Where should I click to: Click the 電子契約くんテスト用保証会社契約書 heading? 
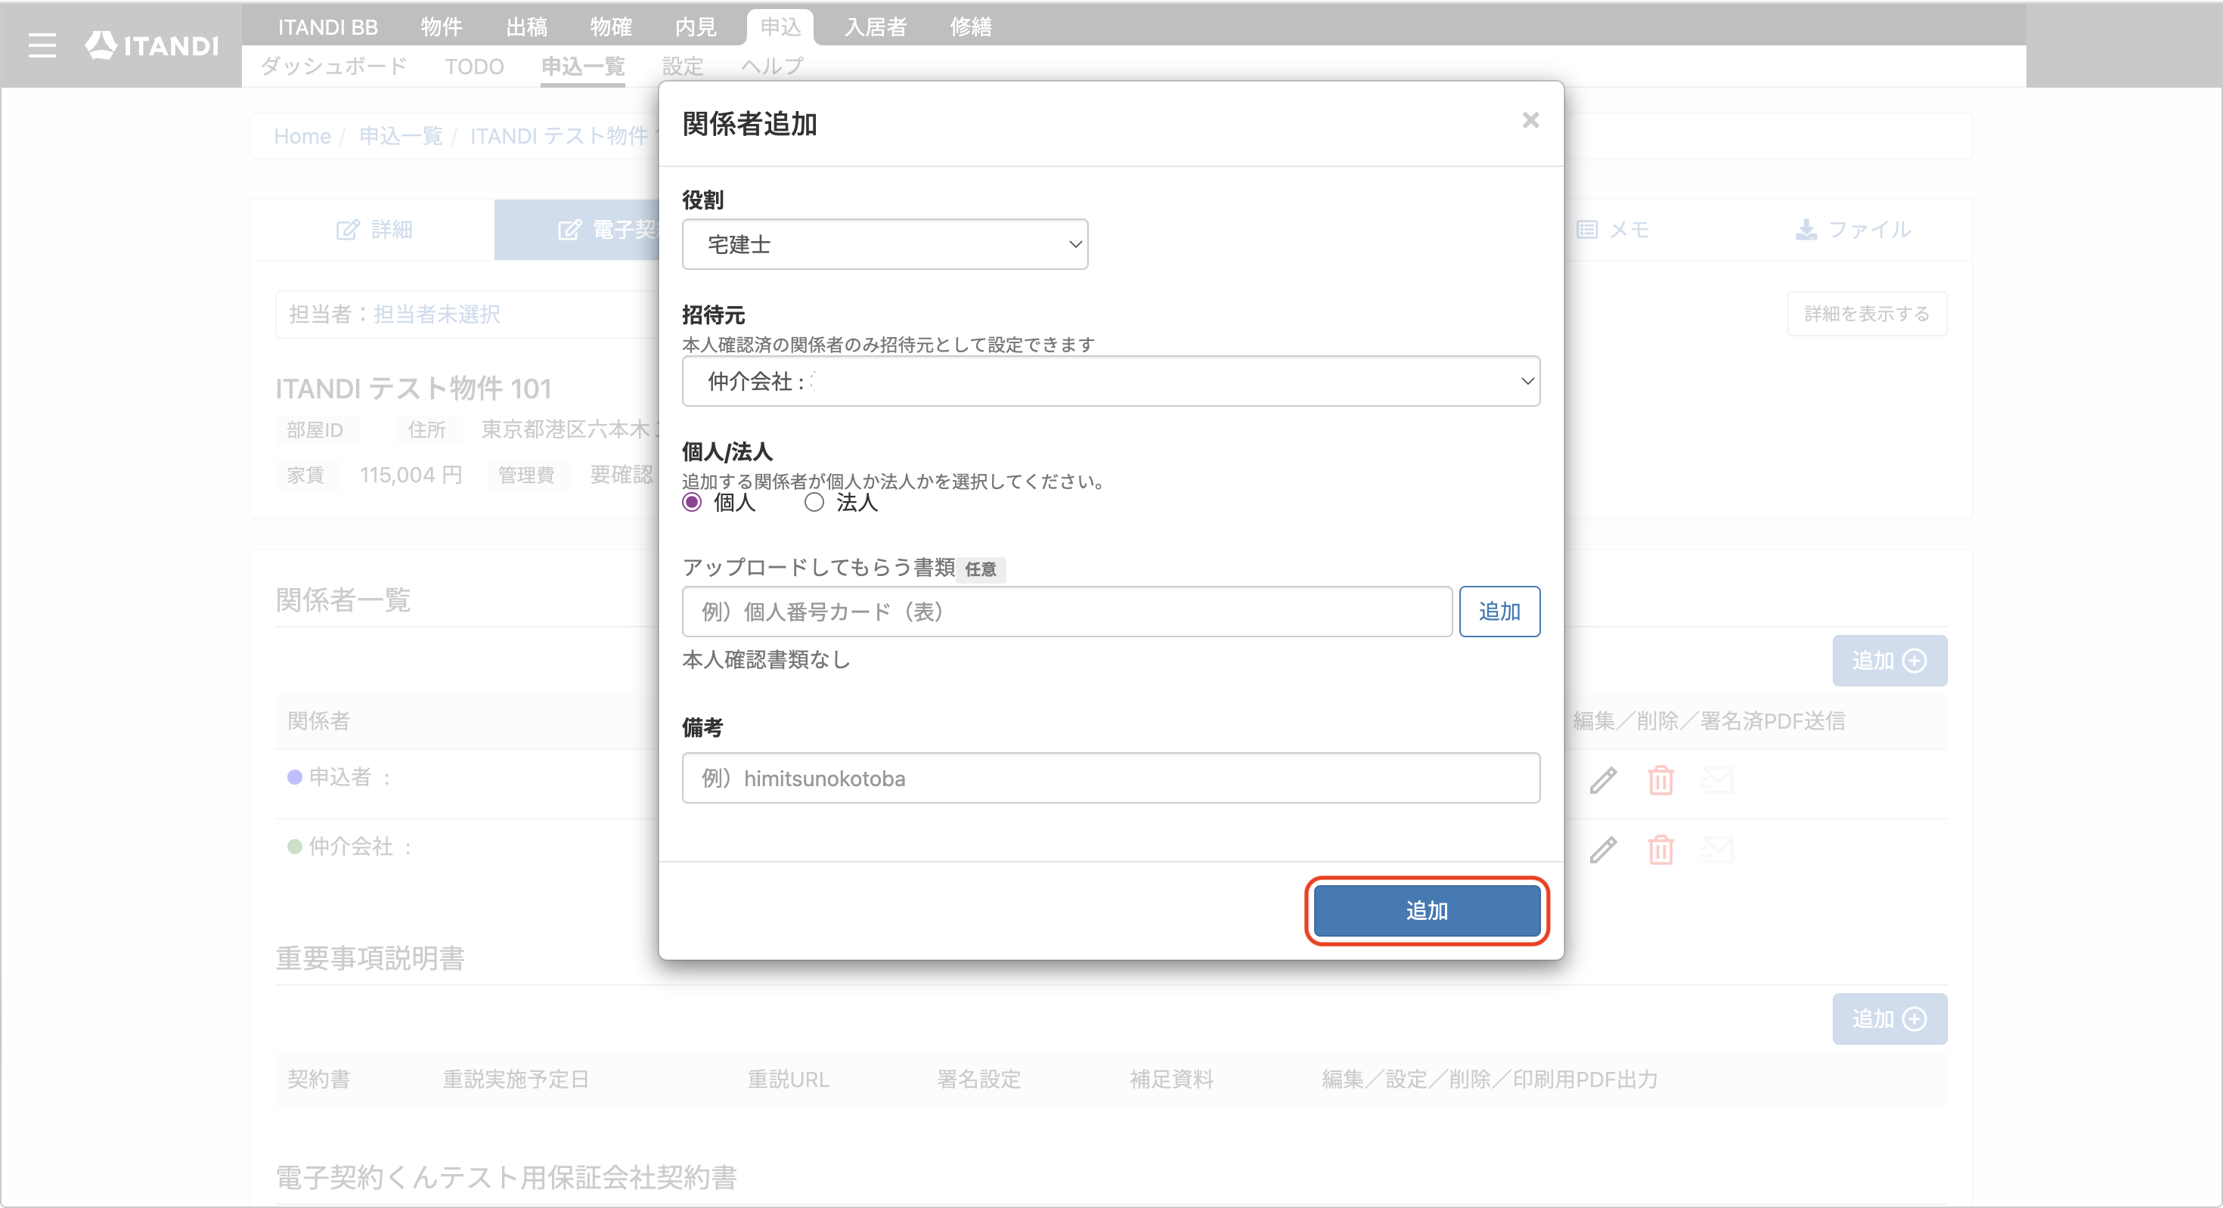(x=506, y=1177)
